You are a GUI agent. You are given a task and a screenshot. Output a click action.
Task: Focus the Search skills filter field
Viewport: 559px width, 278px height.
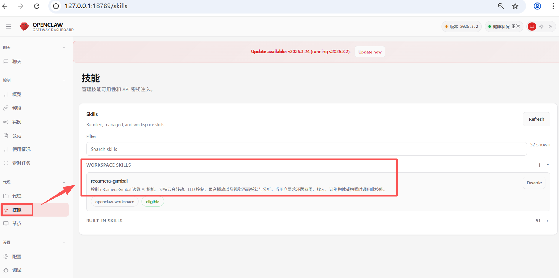click(x=306, y=149)
